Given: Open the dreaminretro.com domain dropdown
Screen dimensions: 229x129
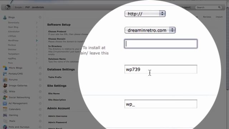Looking at the screenshot, I should pyautogui.click(x=150, y=30).
